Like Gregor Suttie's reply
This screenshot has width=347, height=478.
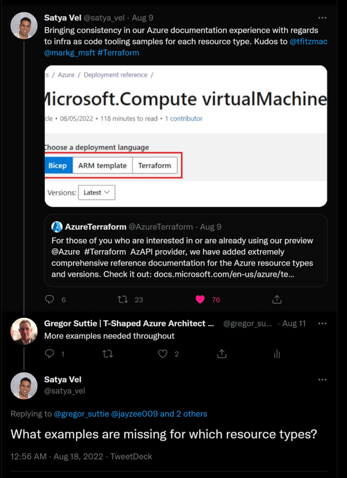(x=163, y=354)
